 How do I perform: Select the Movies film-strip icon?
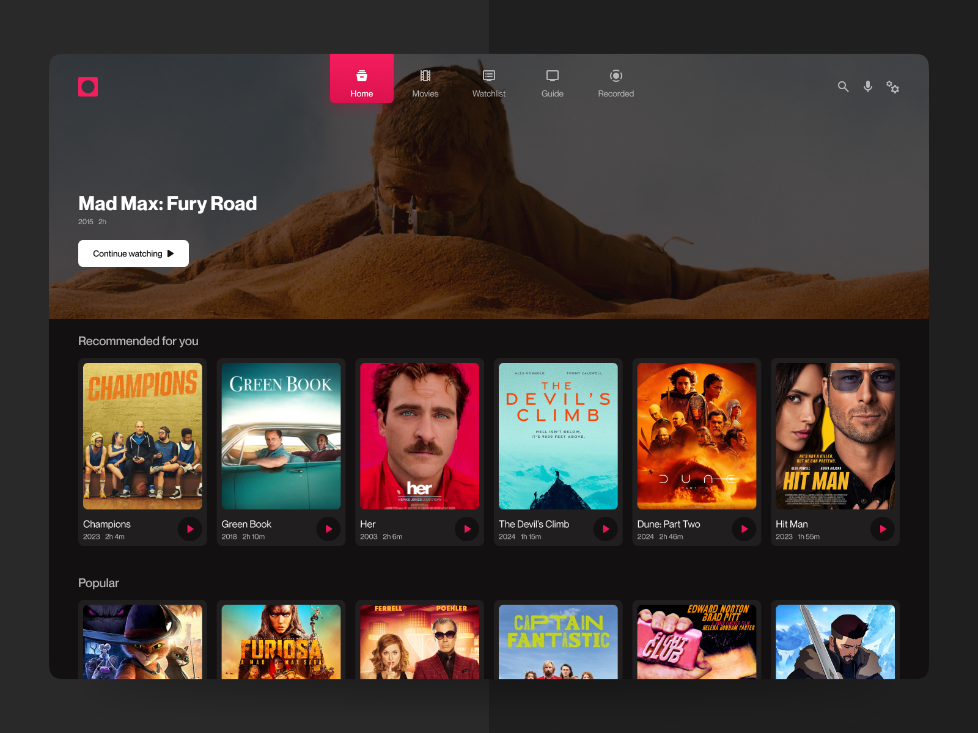pyautogui.click(x=425, y=76)
